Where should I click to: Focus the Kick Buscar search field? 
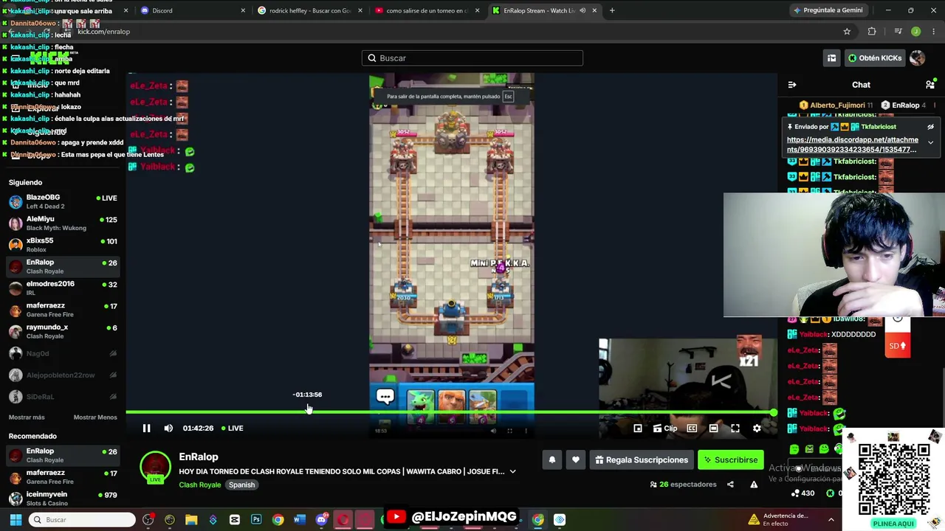(472, 58)
